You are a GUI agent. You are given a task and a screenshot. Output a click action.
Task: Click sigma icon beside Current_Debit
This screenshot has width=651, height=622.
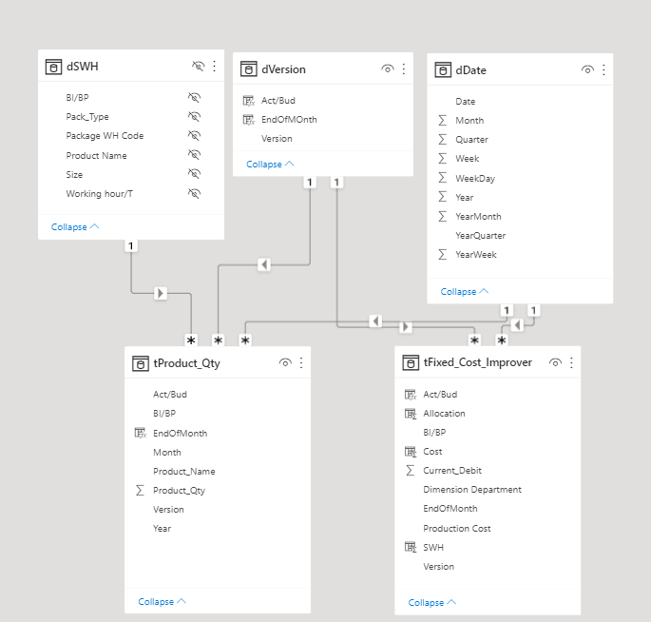tap(411, 471)
